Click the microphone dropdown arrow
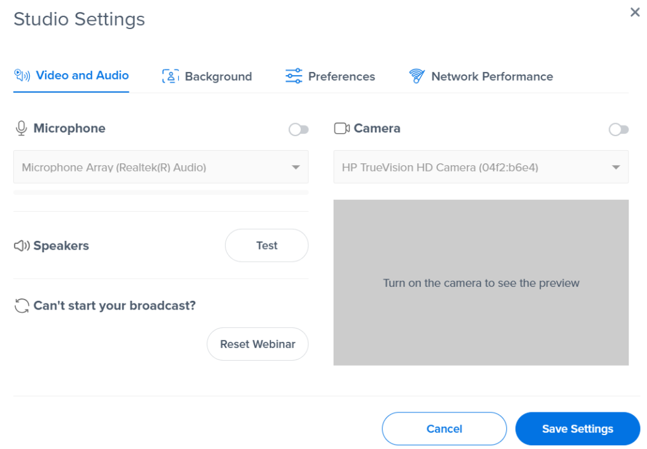Viewport: 647px width, 449px height. pos(296,167)
